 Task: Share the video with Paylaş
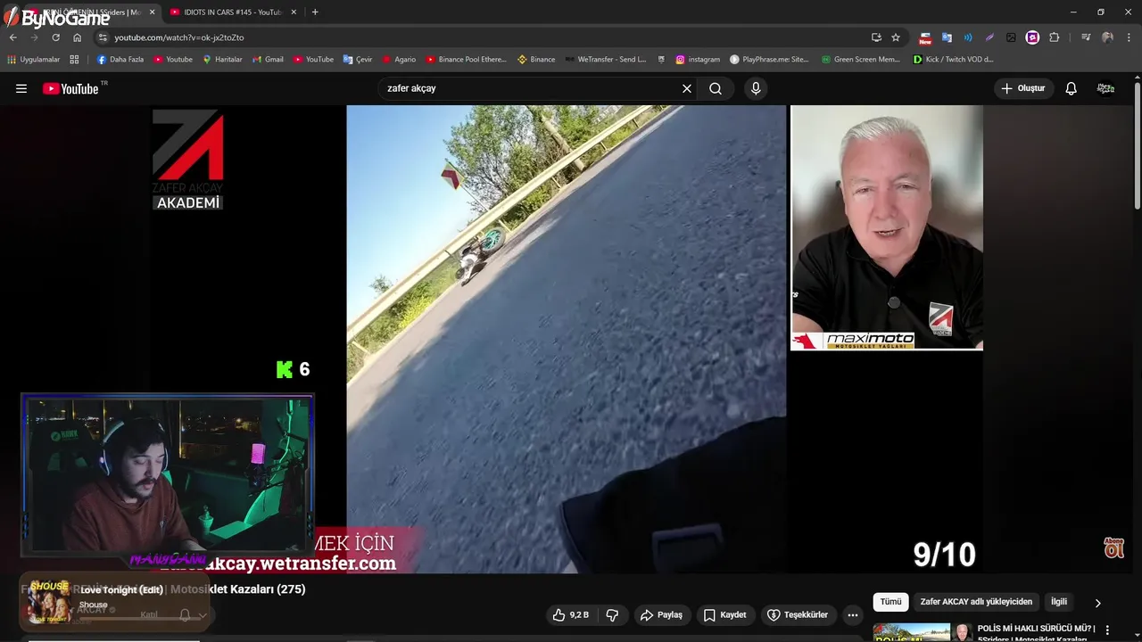click(x=661, y=614)
